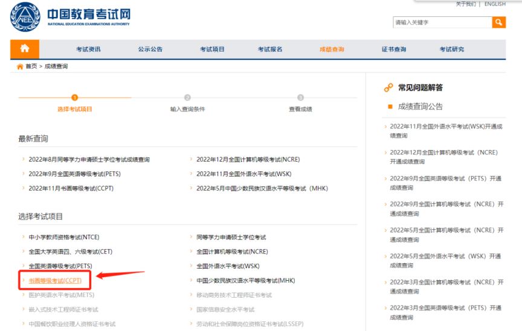Select the 成绩查询 menu tab
Image resolution: width=522 pixels, height=331 pixels.
pos(332,50)
